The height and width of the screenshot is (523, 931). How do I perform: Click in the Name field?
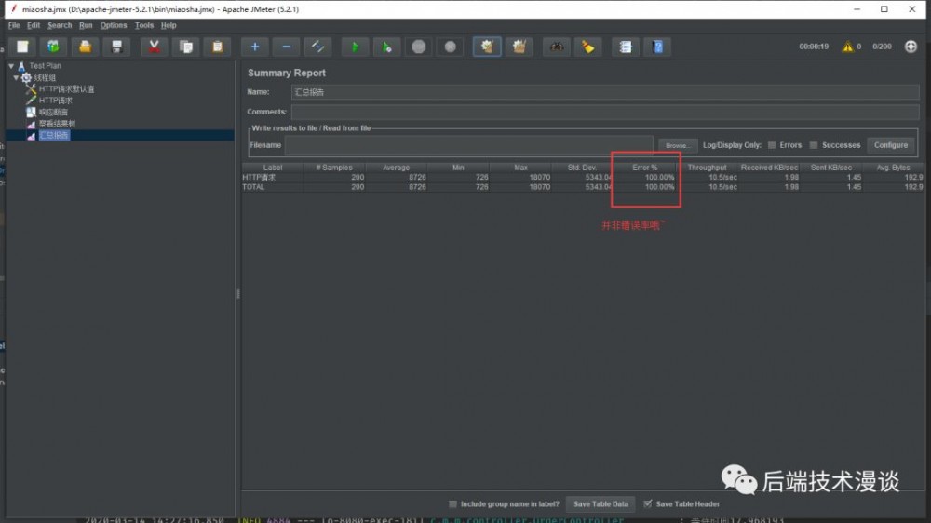tap(604, 92)
